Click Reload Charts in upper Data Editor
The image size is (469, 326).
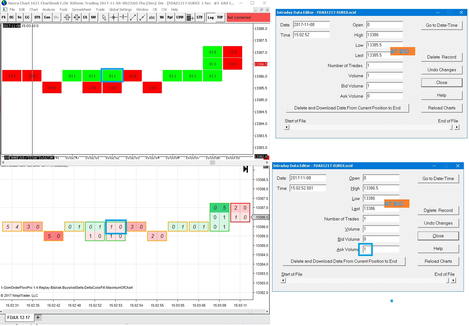[442, 108]
